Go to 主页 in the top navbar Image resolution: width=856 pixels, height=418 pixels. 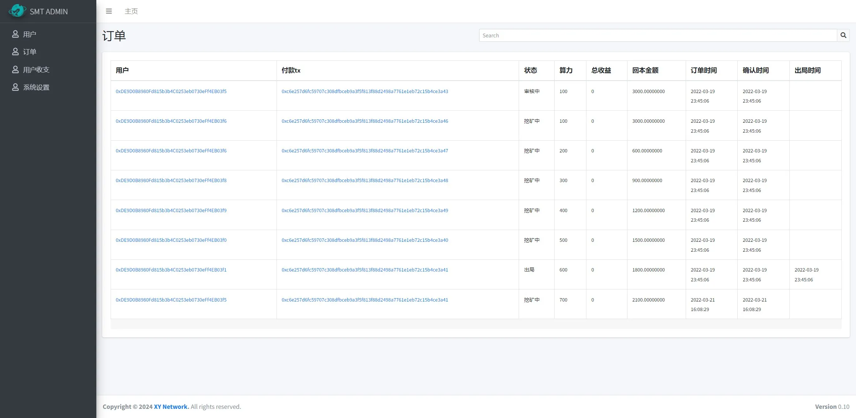(x=131, y=11)
